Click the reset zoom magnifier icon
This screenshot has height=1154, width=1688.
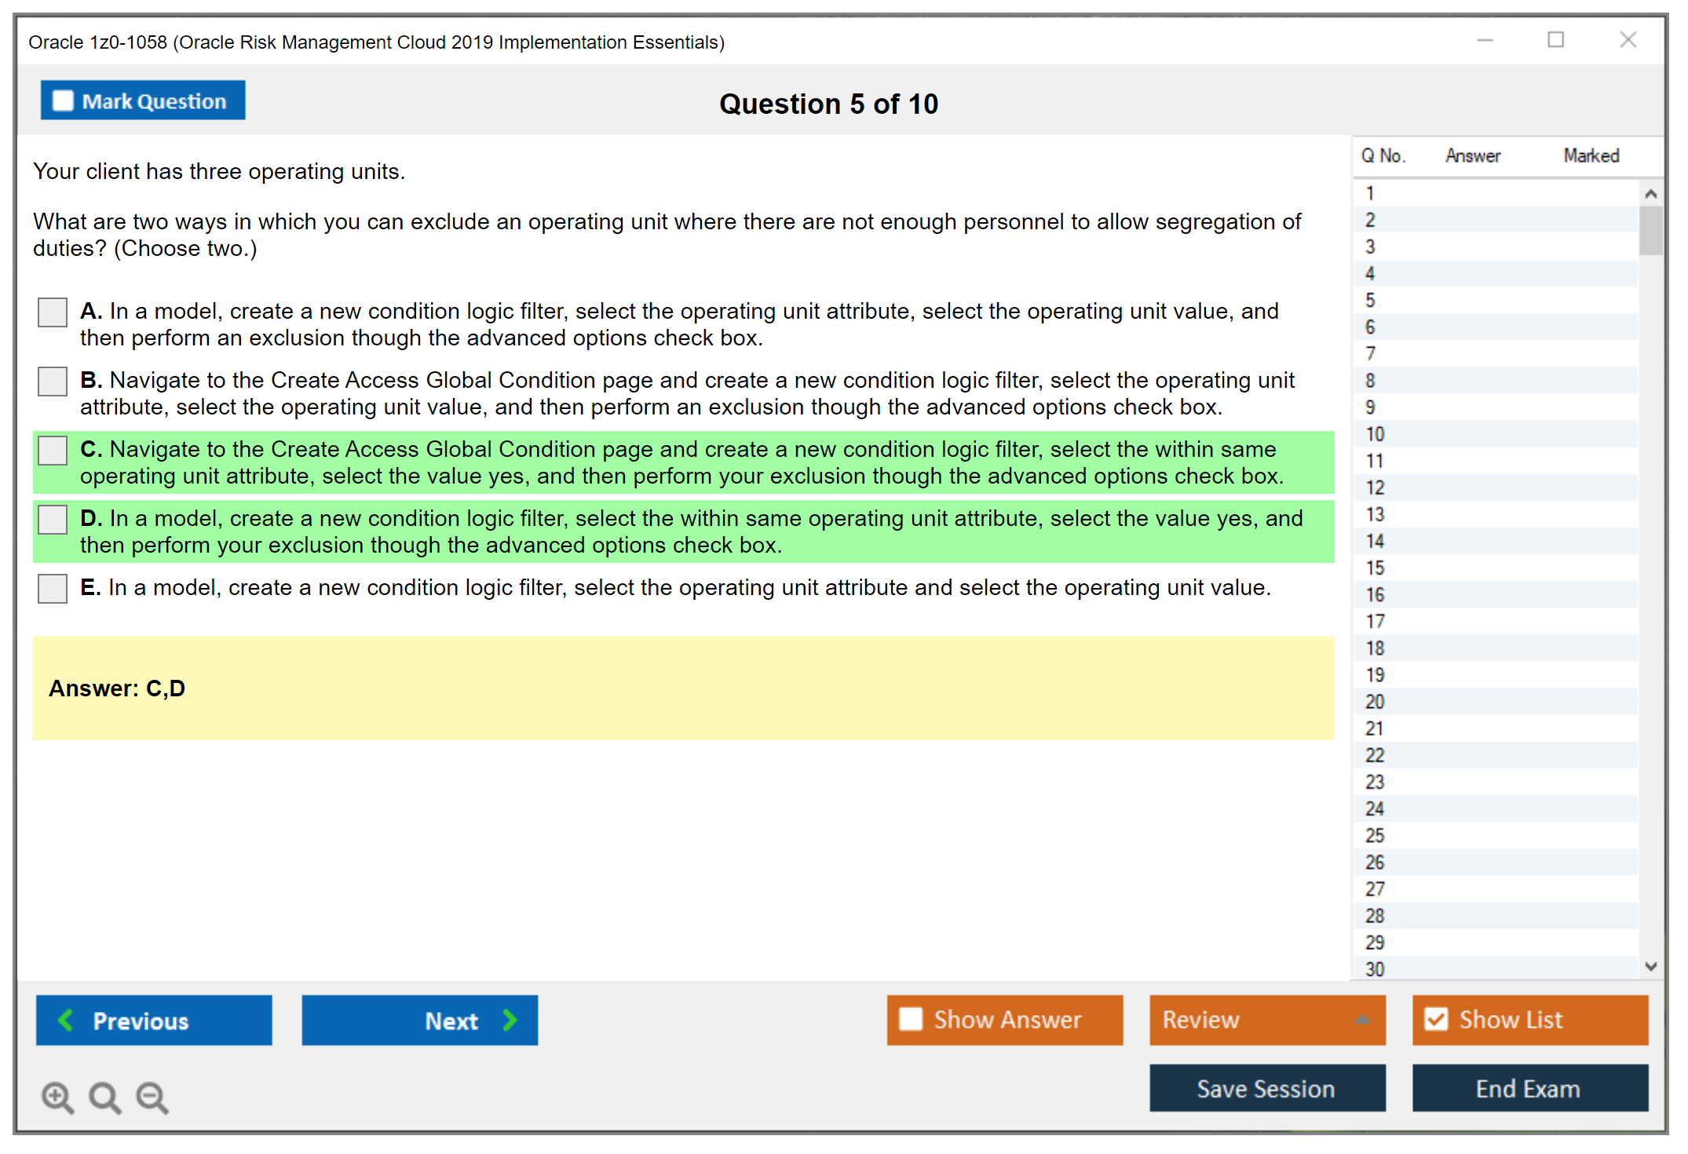[x=104, y=1097]
